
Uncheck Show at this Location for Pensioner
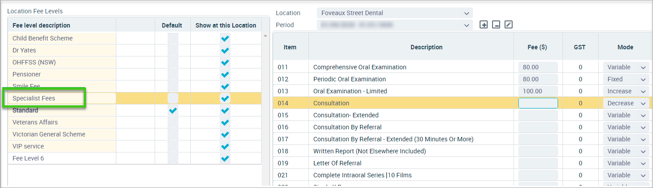point(226,74)
